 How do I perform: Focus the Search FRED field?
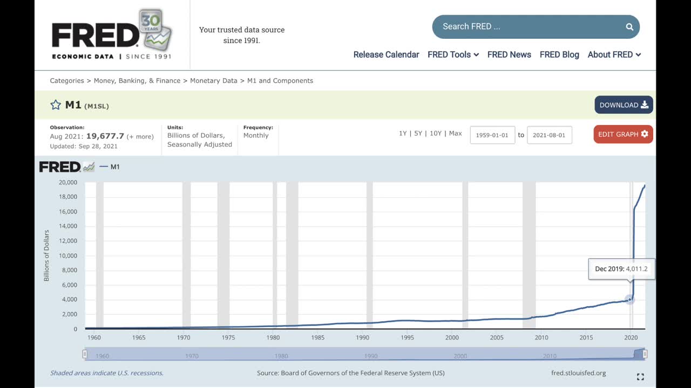click(x=536, y=26)
